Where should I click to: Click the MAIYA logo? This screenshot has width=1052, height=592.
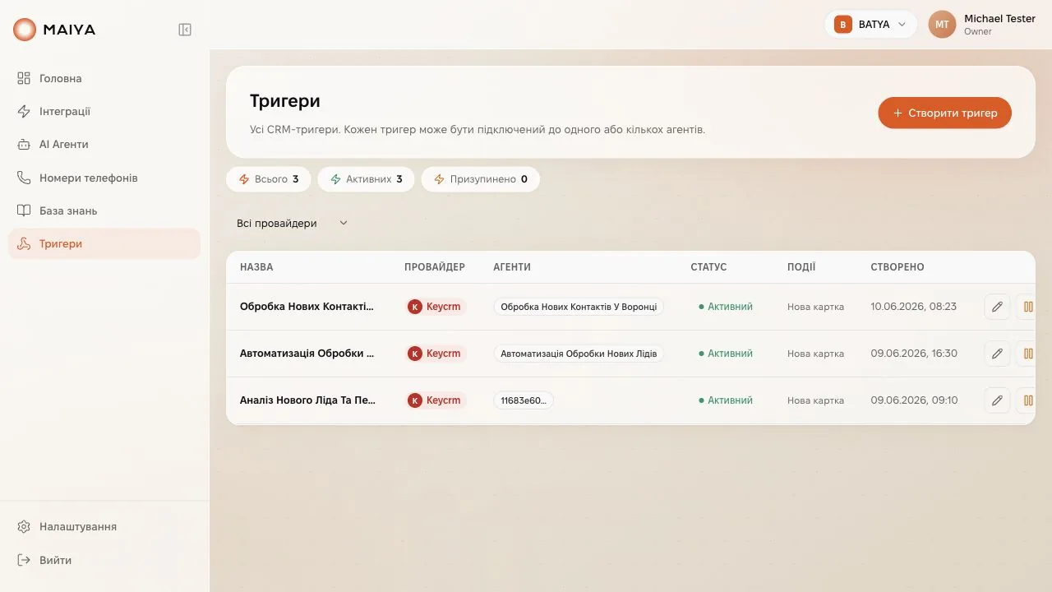pyautogui.click(x=54, y=30)
